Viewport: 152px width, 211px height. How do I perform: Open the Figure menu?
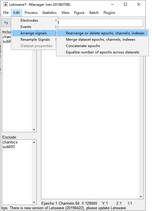pyautogui.click(x=79, y=13)
